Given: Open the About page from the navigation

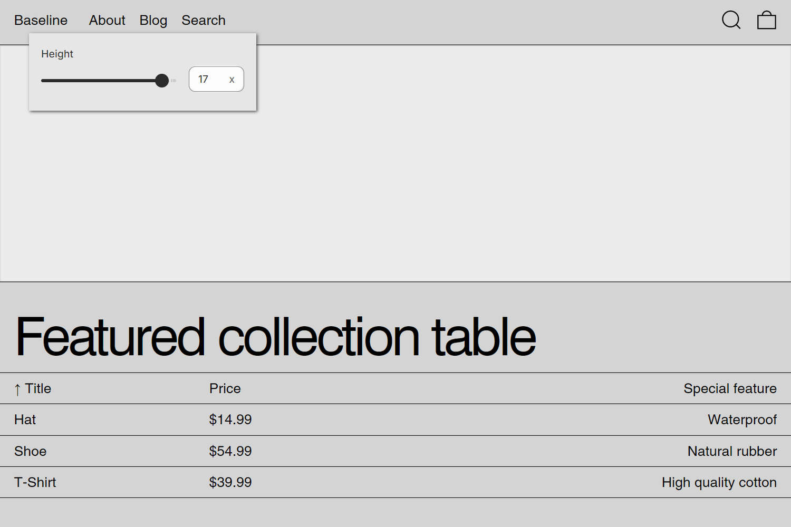Looking at the screenshot, I should 107,20.
